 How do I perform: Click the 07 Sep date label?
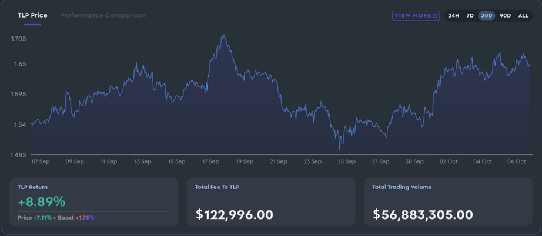point(41,161)
